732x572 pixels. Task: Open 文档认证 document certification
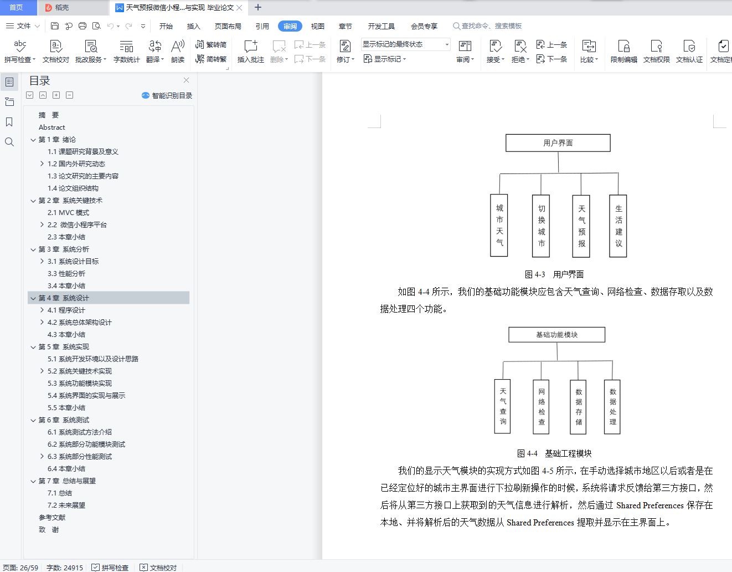click(689, 51)
